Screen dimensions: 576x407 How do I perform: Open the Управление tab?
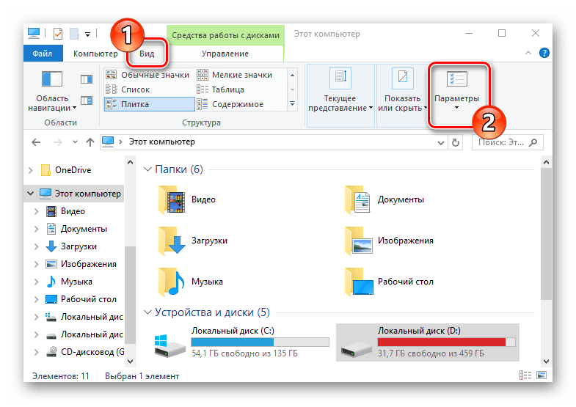(x=225, y=54)
